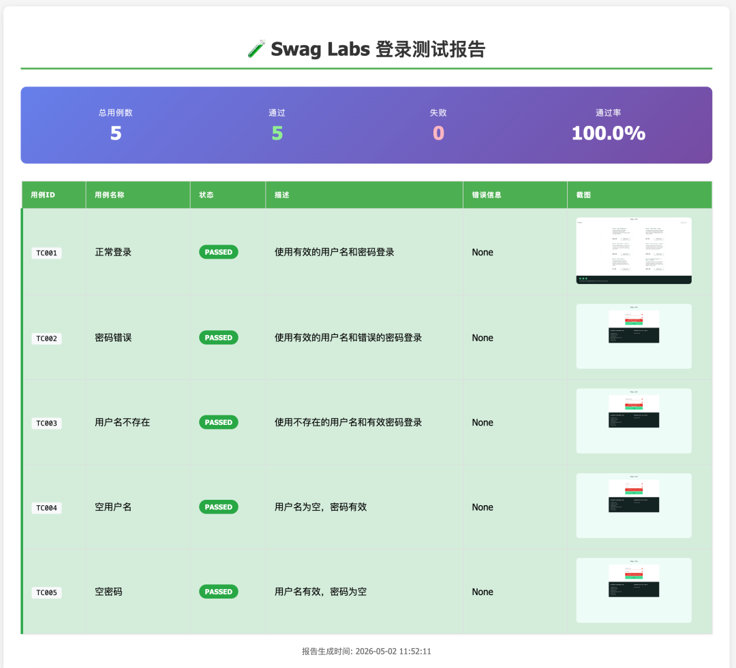Click the case name 空用户名
Screen dimensions: 736x668
point(113,507)
